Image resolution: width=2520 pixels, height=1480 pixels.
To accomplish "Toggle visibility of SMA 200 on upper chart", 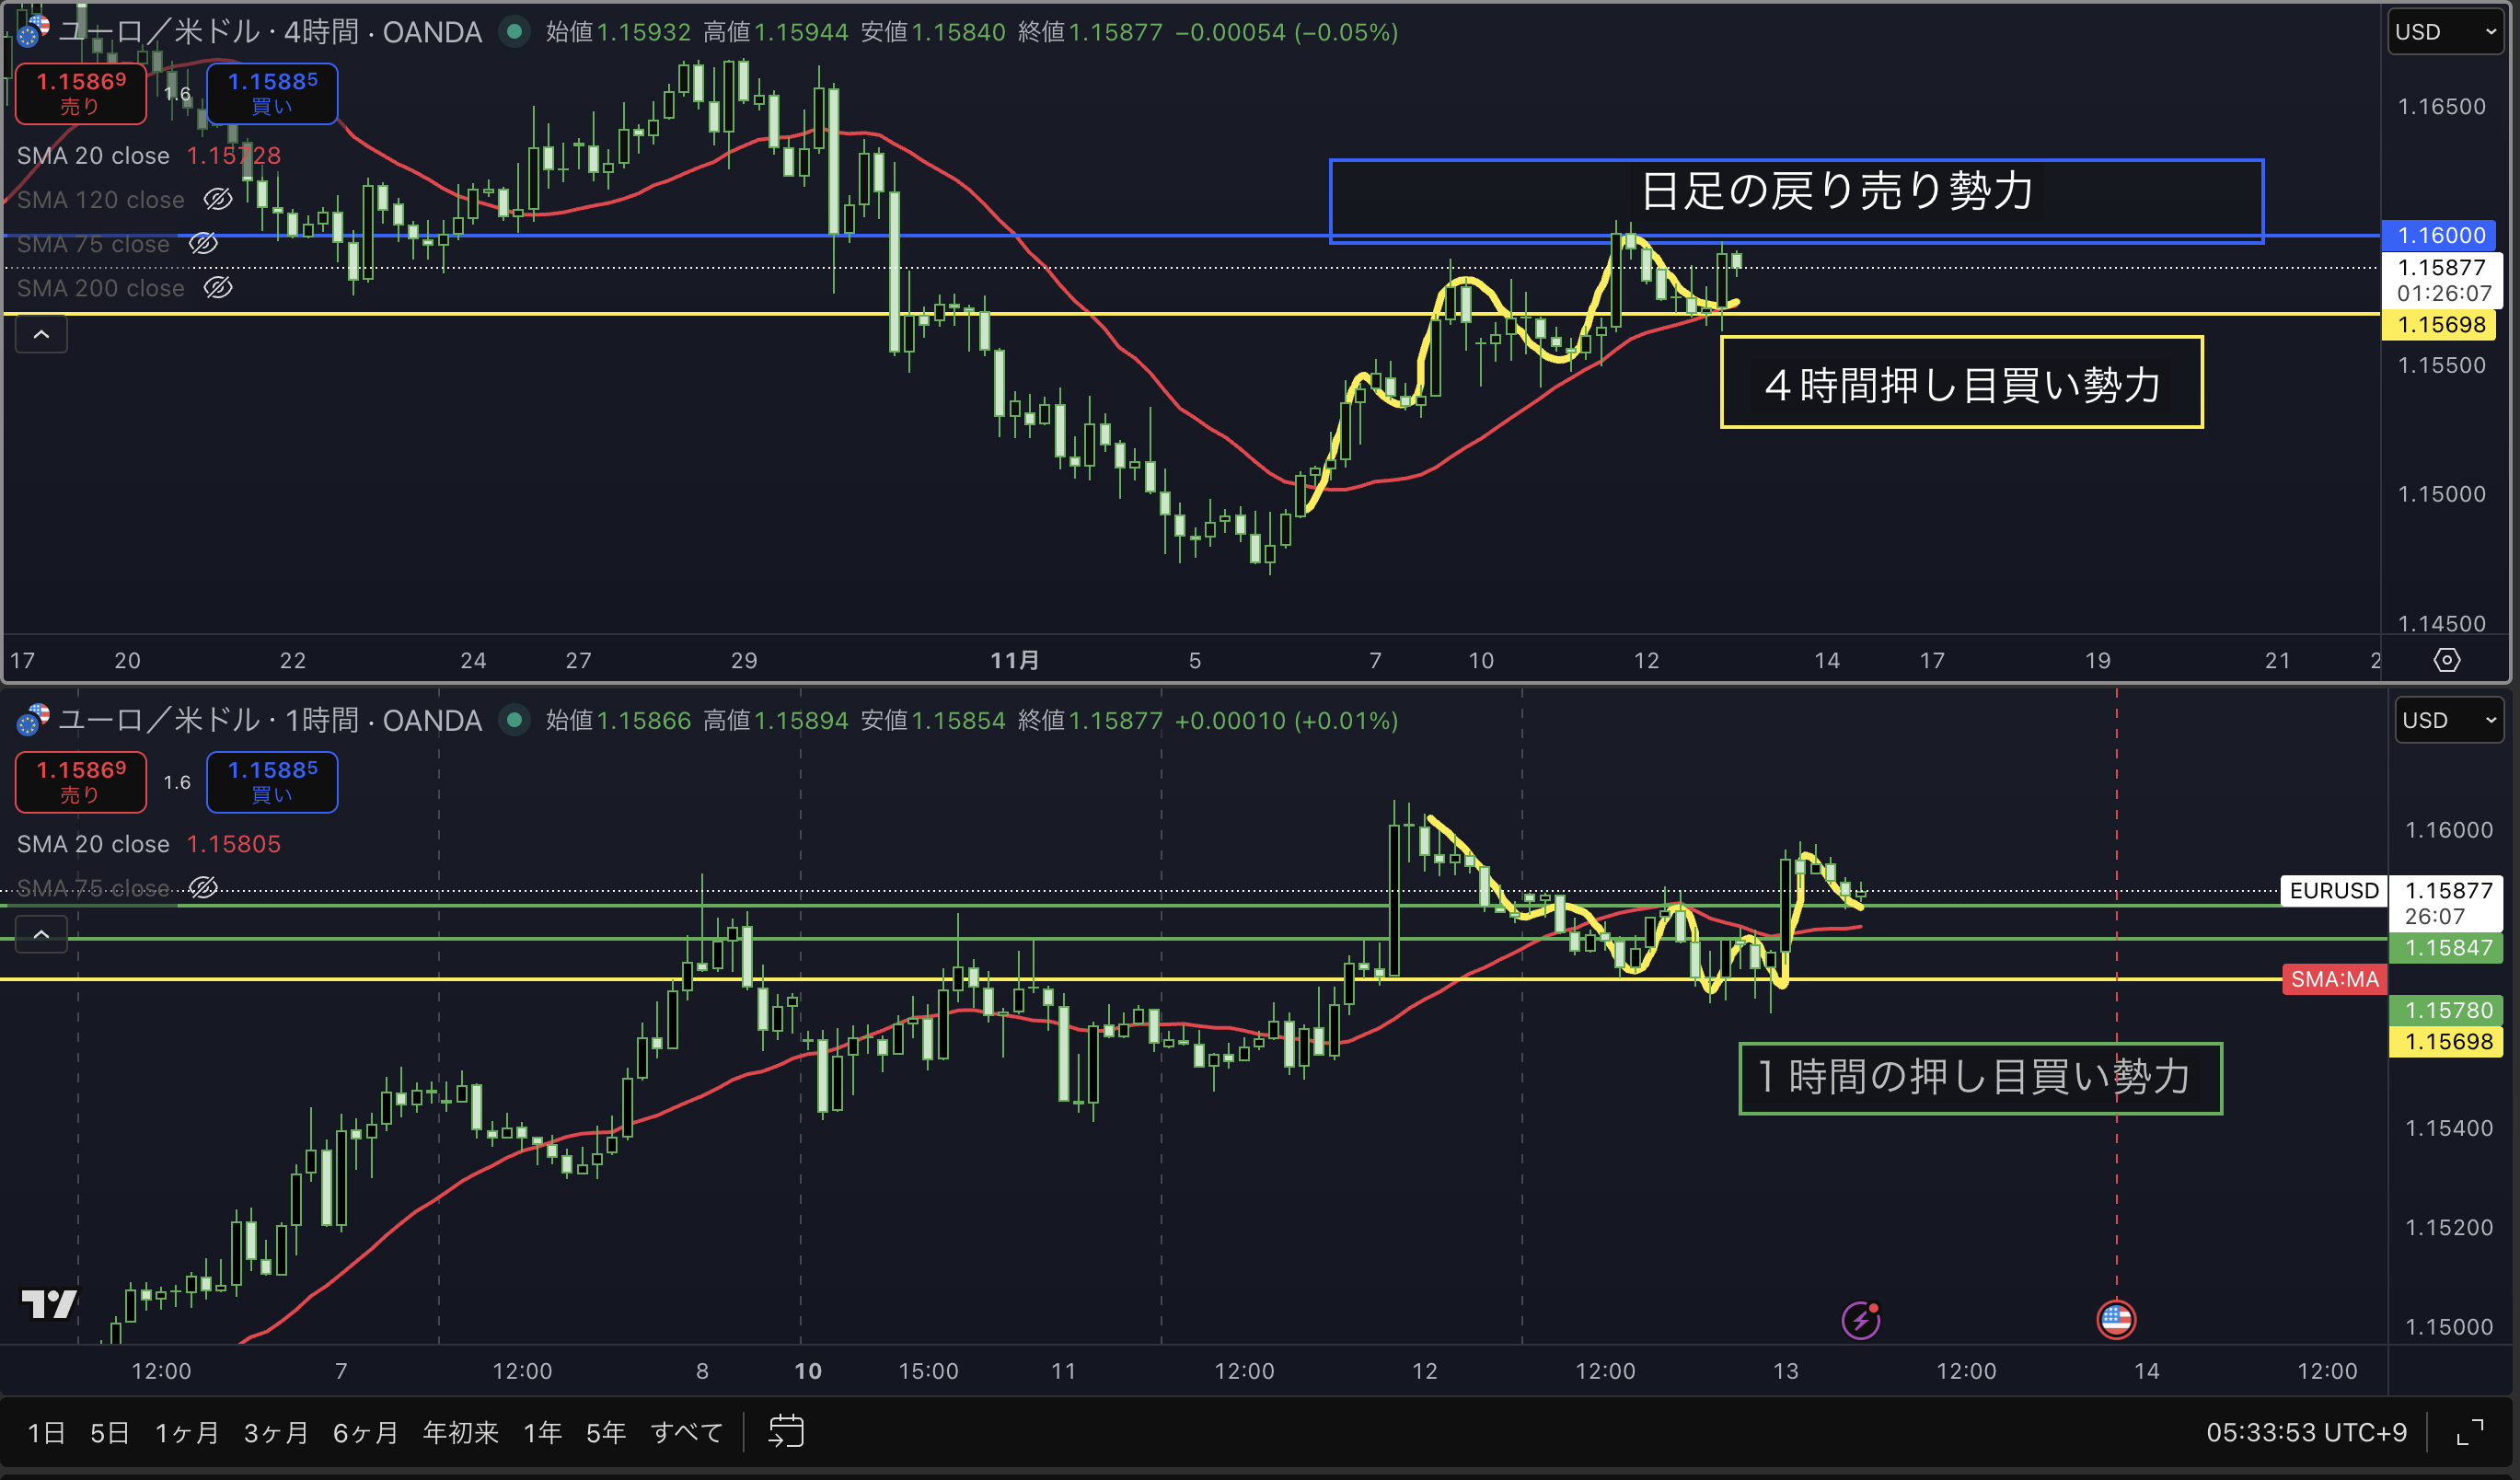I will click(218, 288).
